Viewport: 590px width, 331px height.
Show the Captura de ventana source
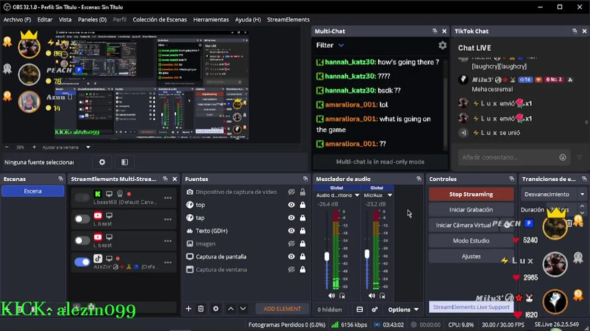(x=291, y=269)
